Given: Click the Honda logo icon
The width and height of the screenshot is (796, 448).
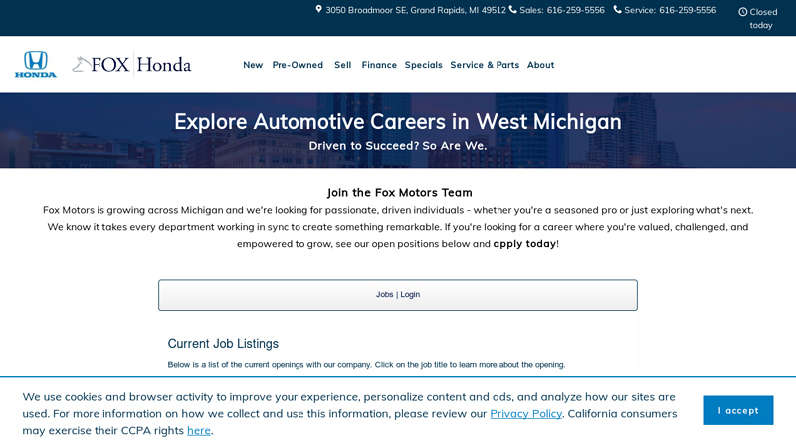Looking at the screenshot, I should click(36, 64).
